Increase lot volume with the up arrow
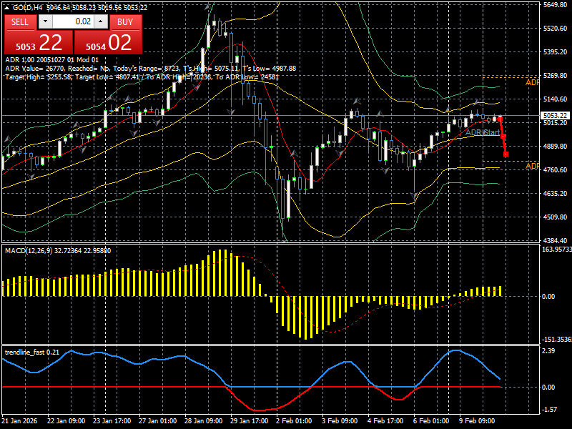 tap(101, 21)
